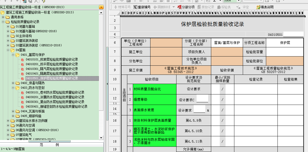
Task: Open the orange standard selector dropdown
Action: pos(101,7)
